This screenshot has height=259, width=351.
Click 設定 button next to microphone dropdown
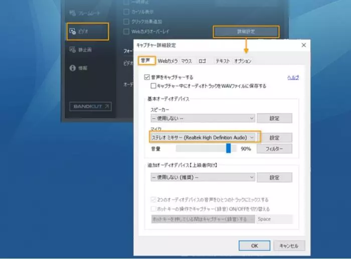[x=274, y=138]
